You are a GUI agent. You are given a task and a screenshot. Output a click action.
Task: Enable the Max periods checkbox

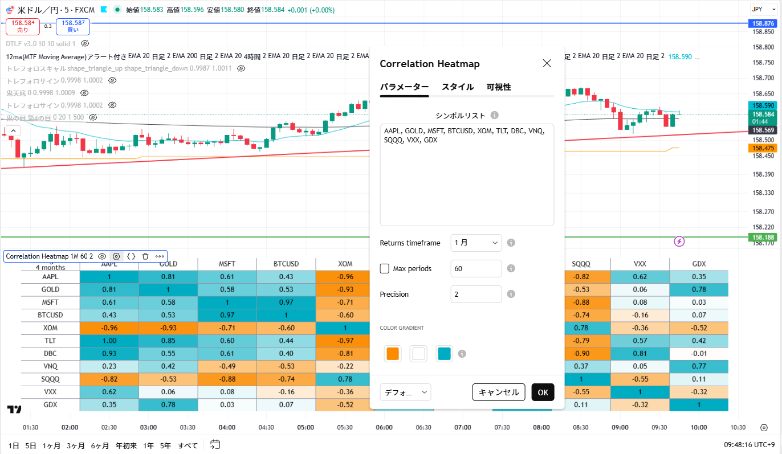(x=385, y=268)
